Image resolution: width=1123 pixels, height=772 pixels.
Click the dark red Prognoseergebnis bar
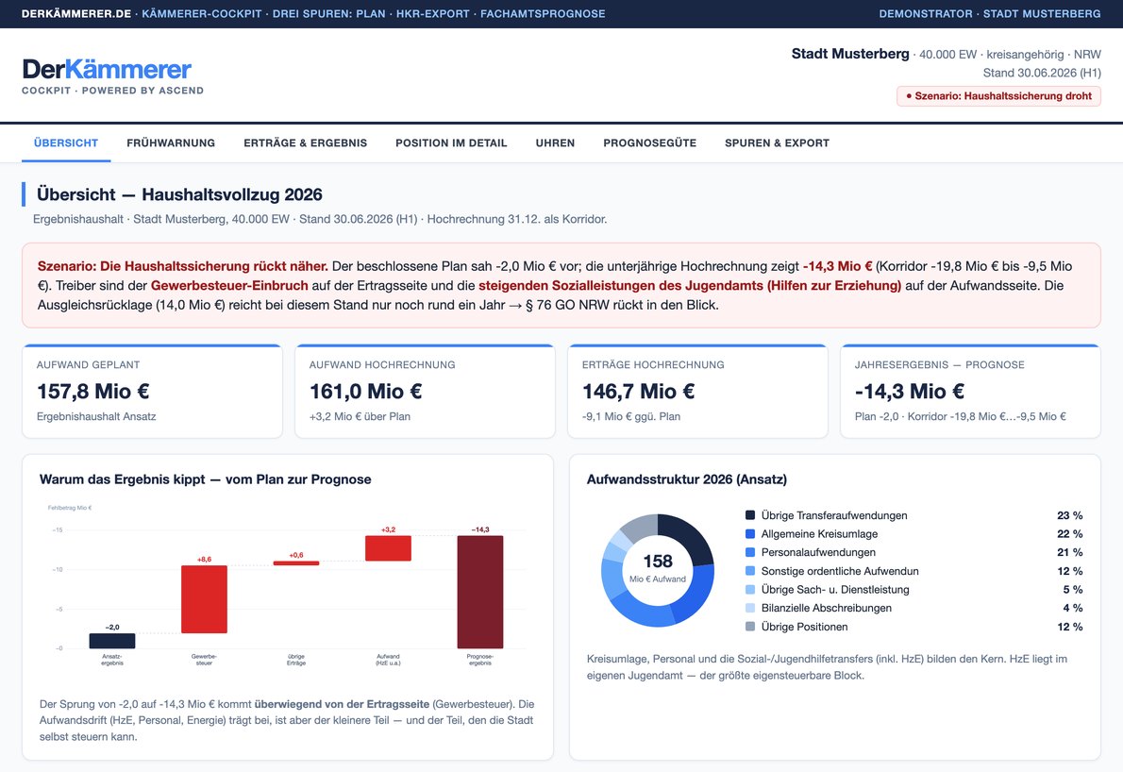tap(479, 592)
